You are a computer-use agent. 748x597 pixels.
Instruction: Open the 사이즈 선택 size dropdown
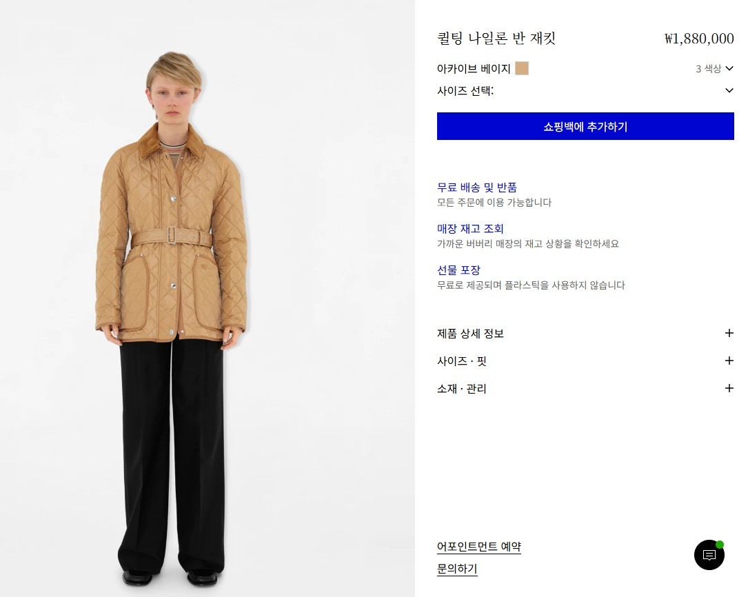tap(585, 90)
